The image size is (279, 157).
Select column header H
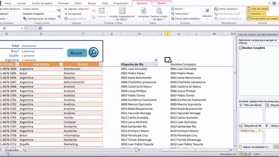[x=139, y=34]
